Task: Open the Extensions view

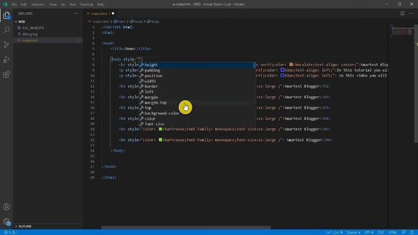Action: coord(7,74)
